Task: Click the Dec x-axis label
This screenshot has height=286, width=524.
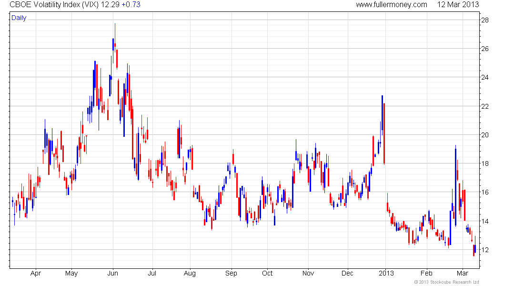Action: click(x=348, y=273)
